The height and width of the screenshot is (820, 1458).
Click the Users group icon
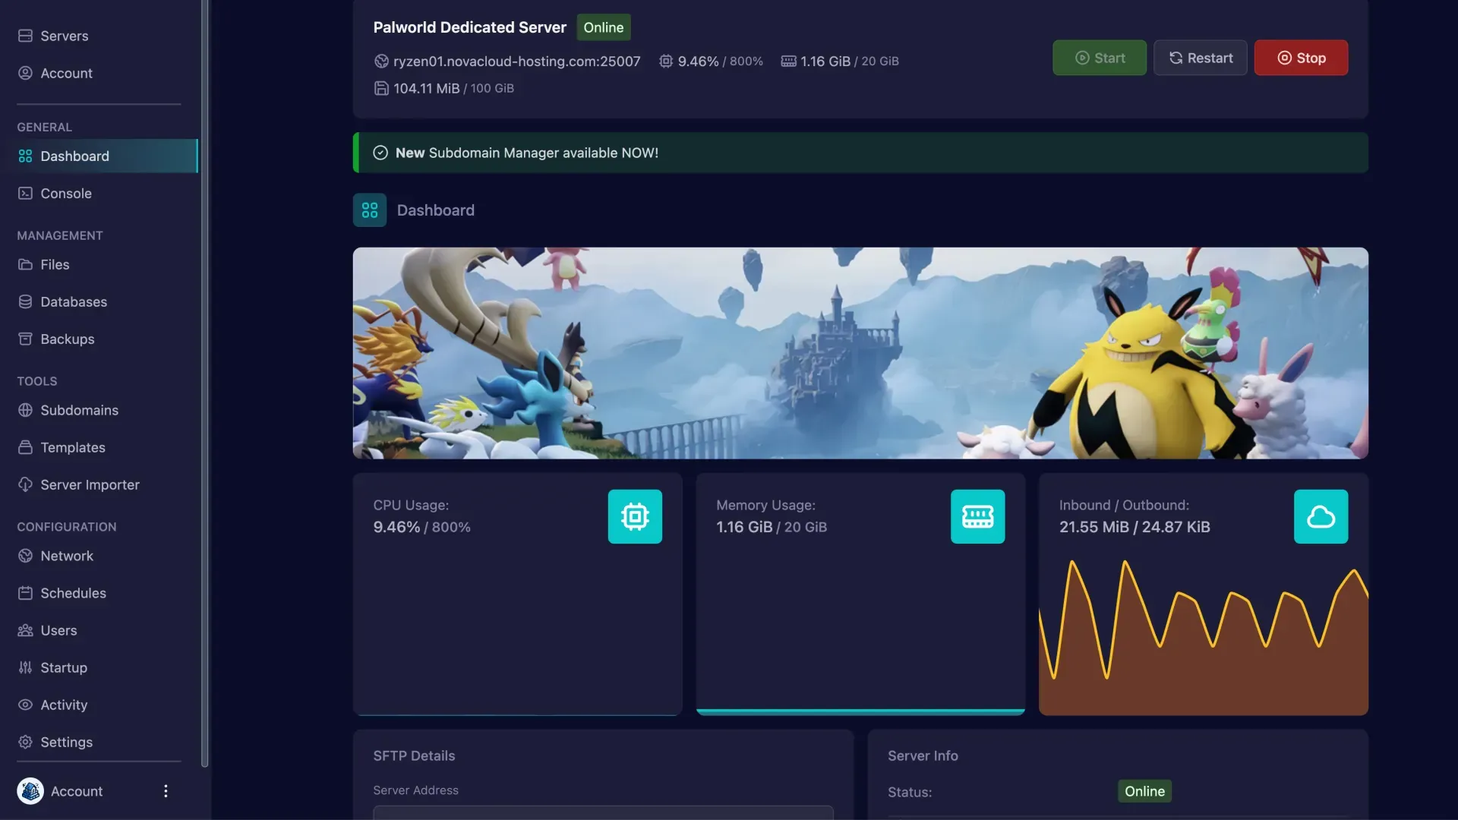point(25,630)
